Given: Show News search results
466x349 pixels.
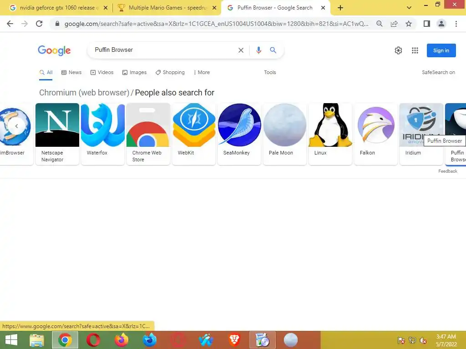Looking at the screenshot, I should [x=71, y=72].
